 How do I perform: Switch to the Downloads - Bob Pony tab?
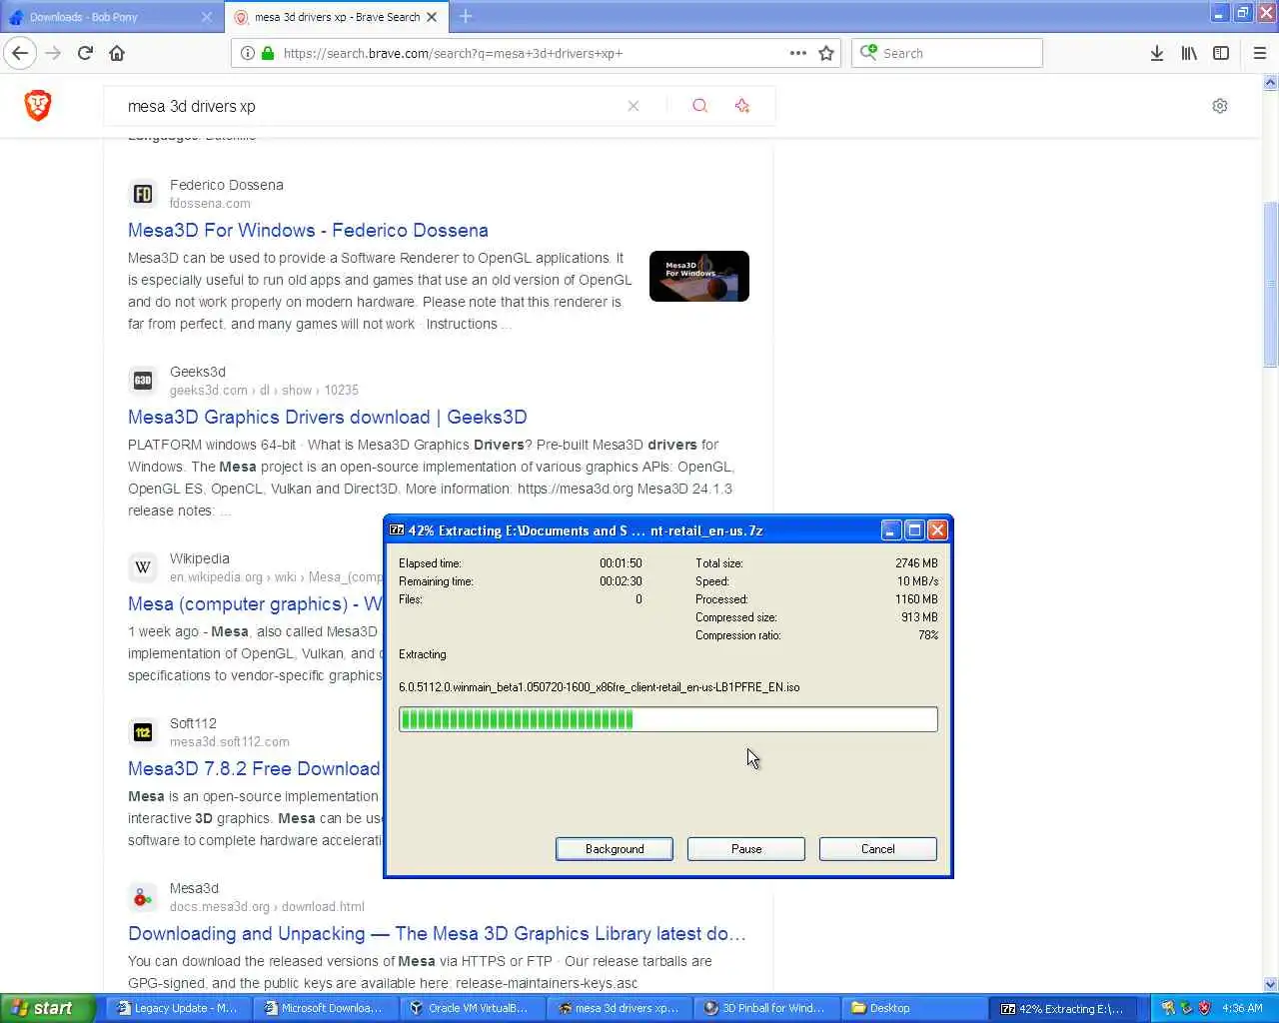(x=110, y=17)
